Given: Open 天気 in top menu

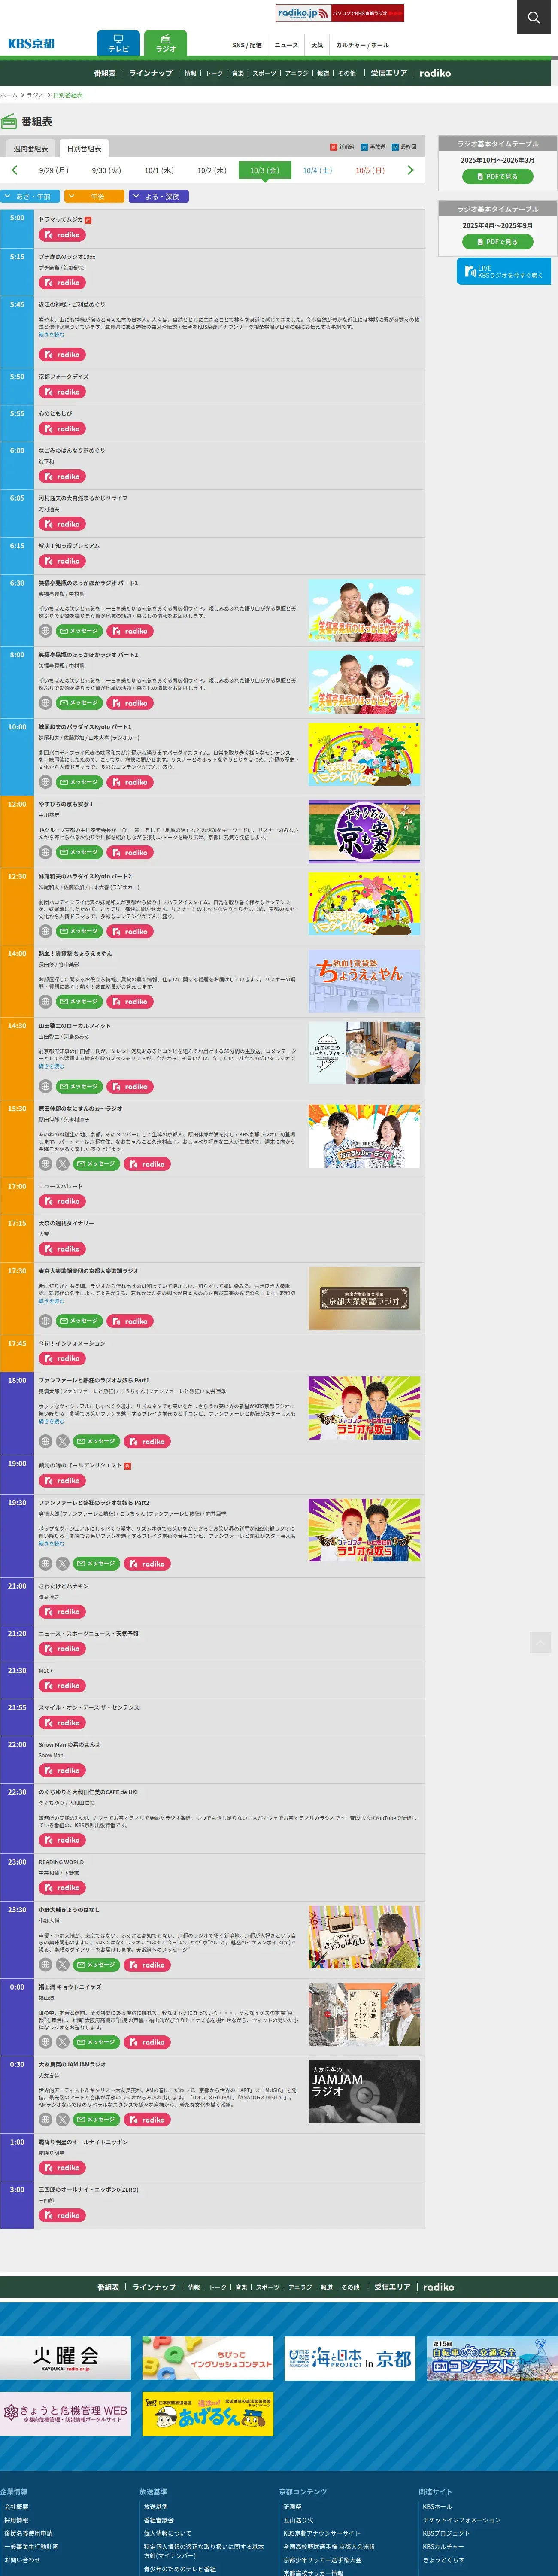Looking at the screenshot, I should [317, 45].
